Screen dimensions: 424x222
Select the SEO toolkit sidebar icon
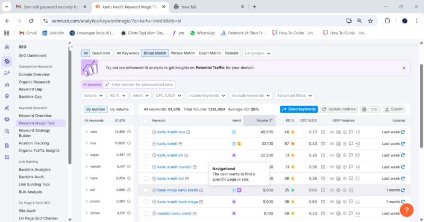7,61
